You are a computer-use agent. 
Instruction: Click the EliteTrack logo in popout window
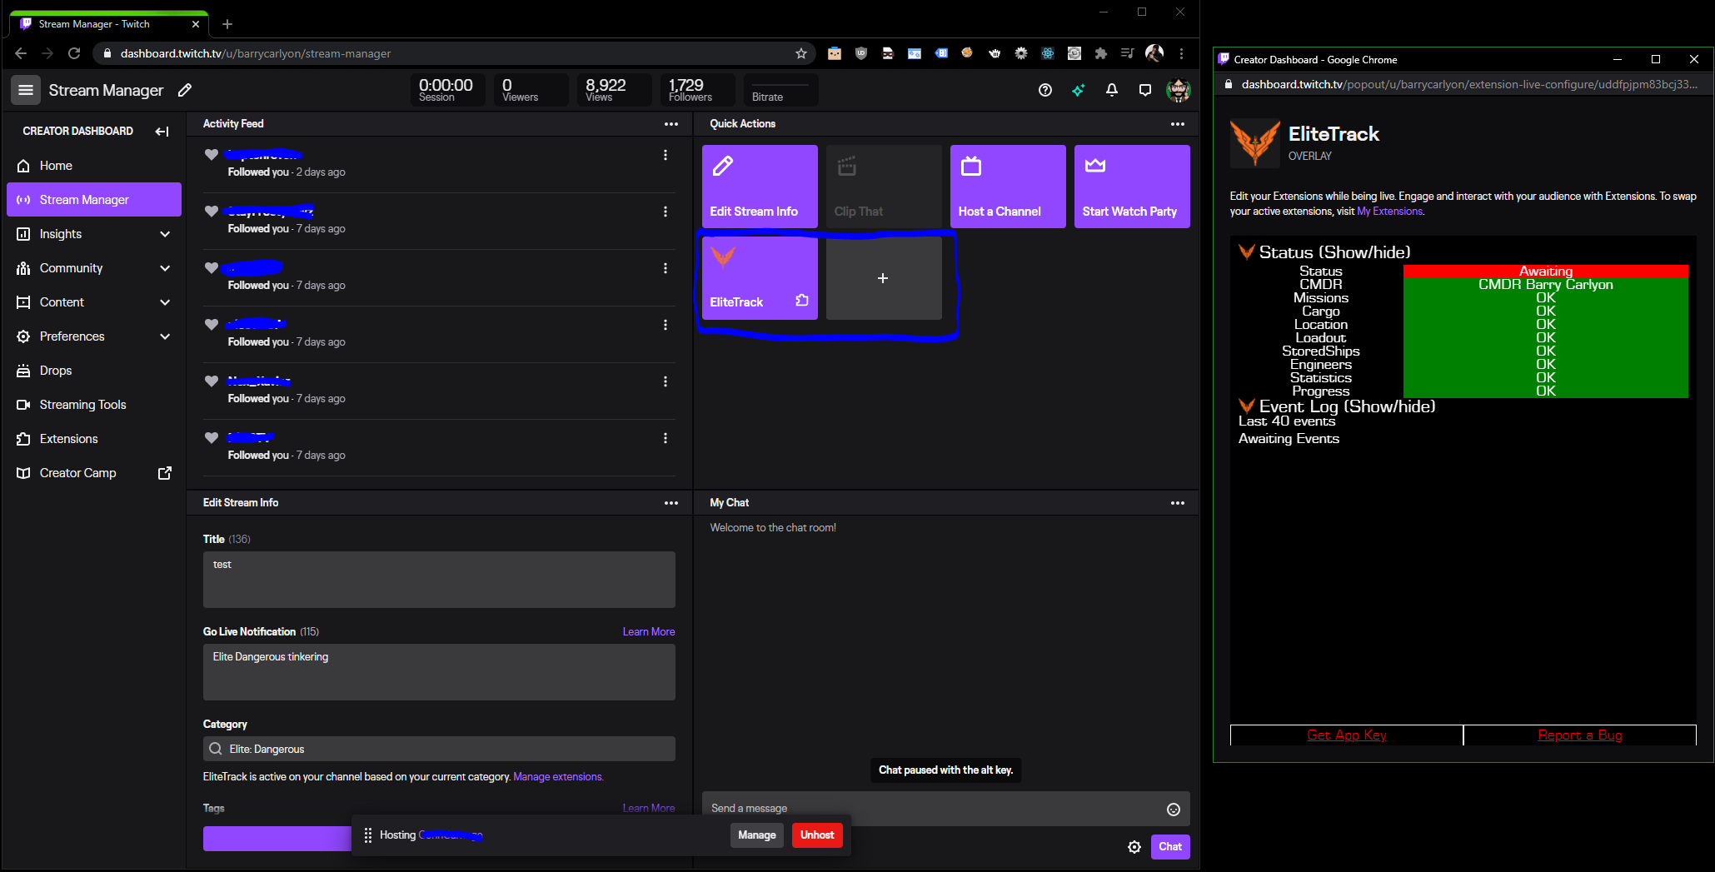coord(1255,143)
